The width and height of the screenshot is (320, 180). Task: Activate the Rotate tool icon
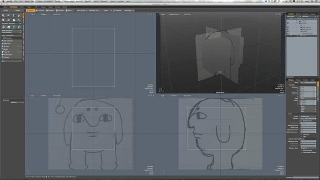[14, 27]
